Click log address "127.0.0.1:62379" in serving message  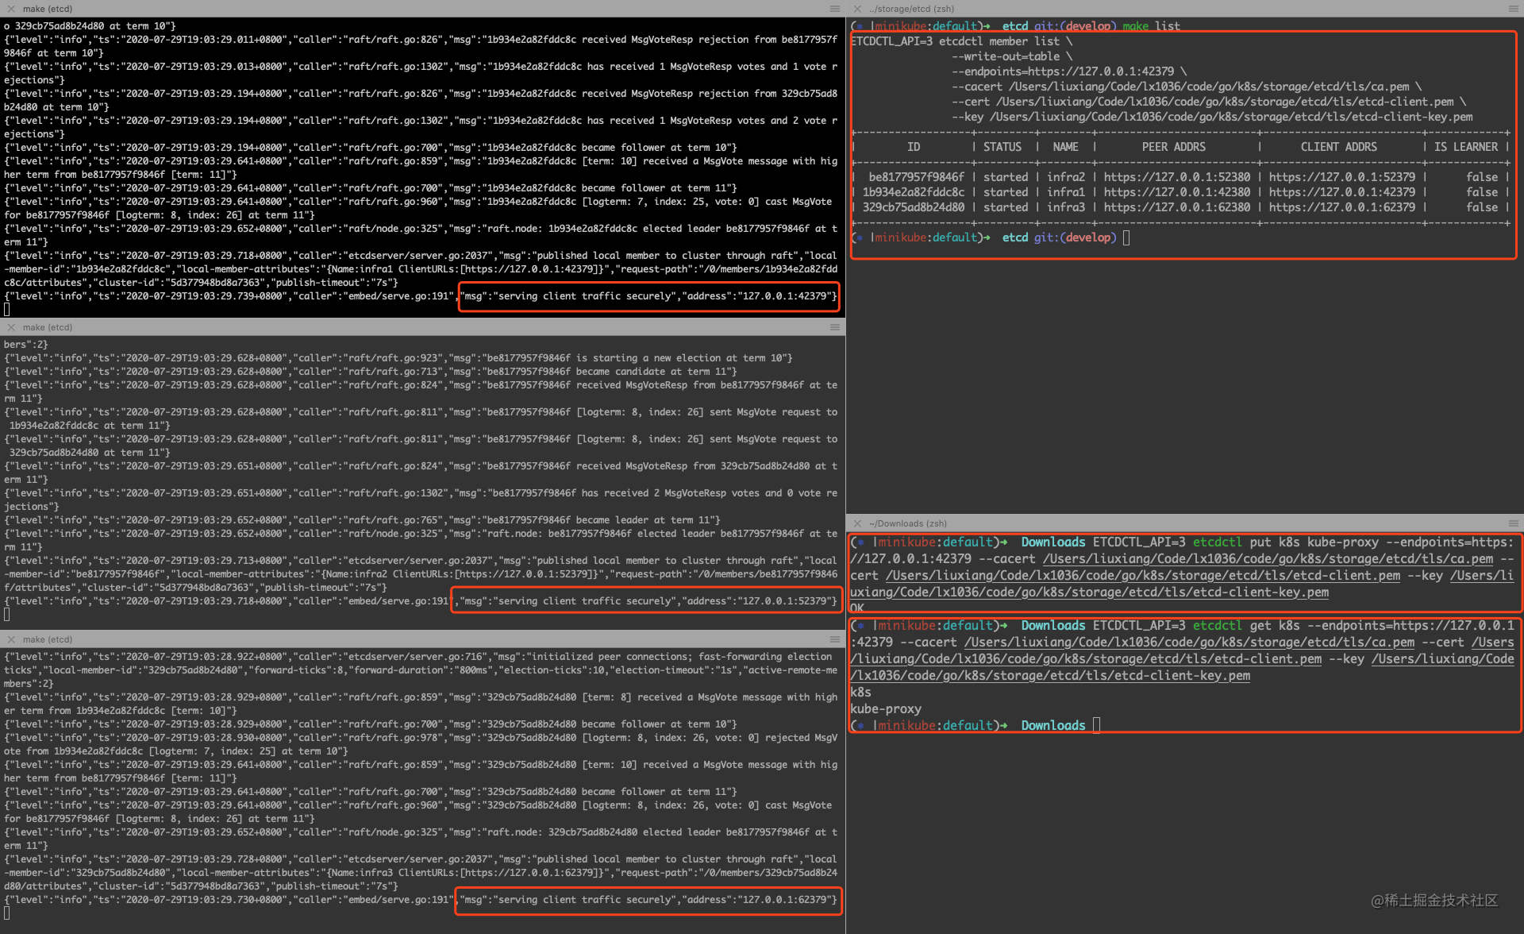point(786,900)
